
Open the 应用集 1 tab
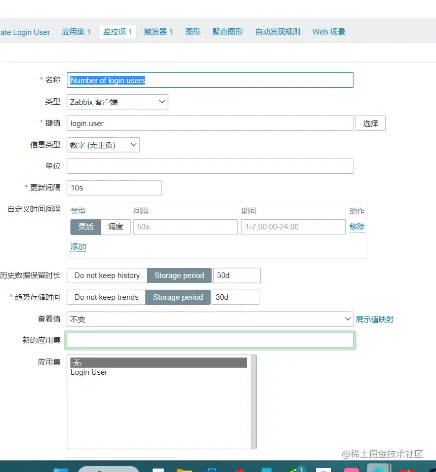[x=76, y=31]
